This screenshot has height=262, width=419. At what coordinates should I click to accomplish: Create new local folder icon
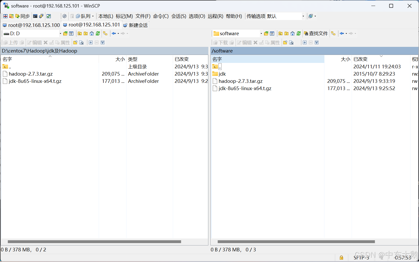(x=75, y=42)
